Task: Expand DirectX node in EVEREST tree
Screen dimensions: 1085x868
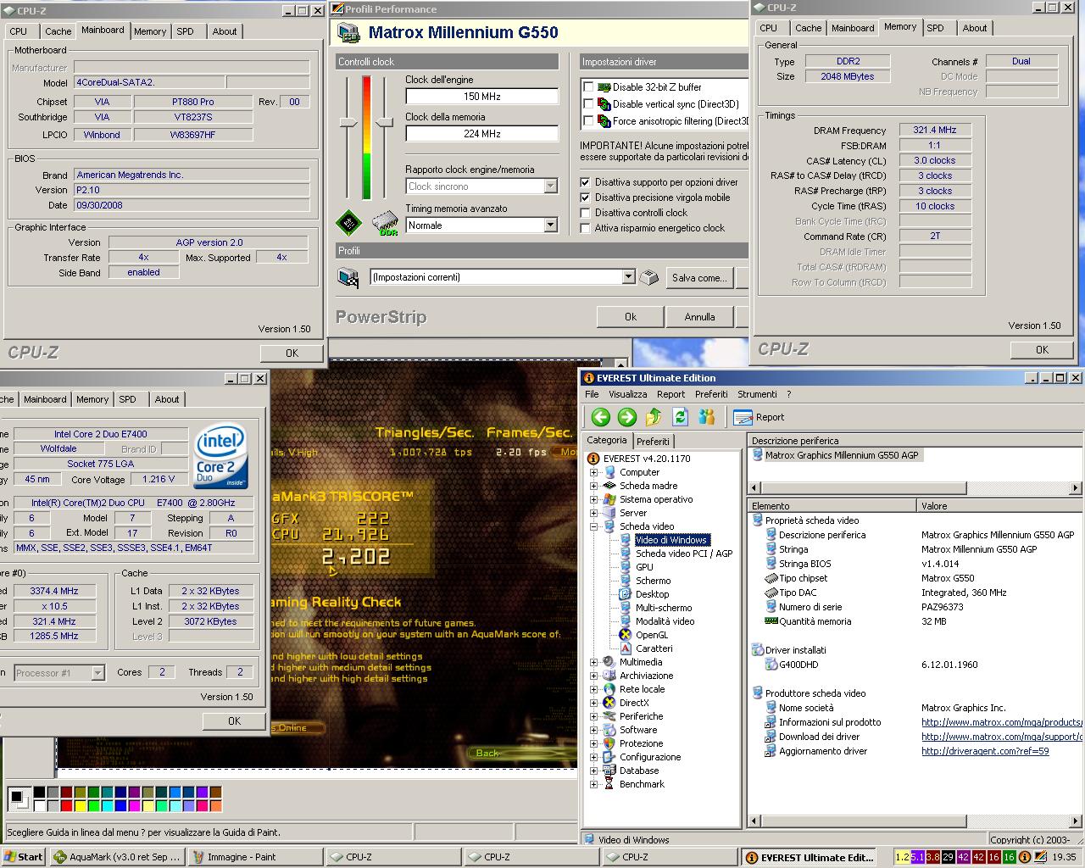Action: click(593, 703)
